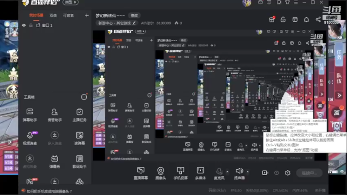Select the captured preview canvas
Screen dimensions: 347x195
pyautogui.click(x=210, y=95)
